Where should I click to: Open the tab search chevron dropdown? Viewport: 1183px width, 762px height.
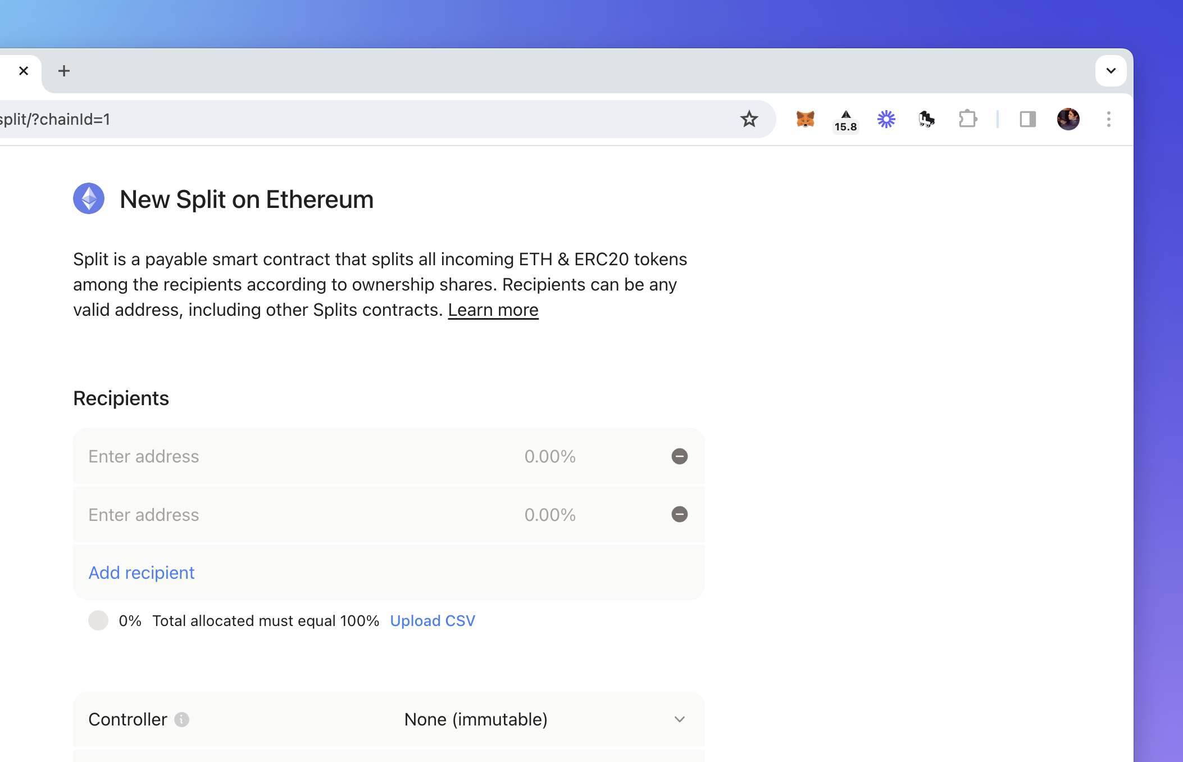tap(1111, 71)
